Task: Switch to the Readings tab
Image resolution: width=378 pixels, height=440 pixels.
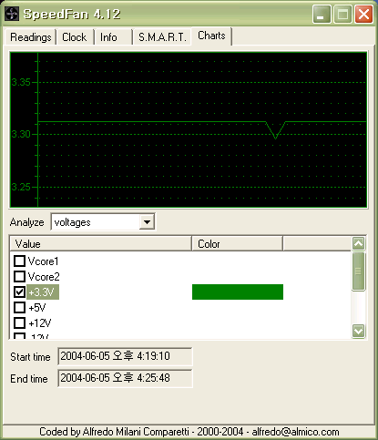Action: [30, 37]
